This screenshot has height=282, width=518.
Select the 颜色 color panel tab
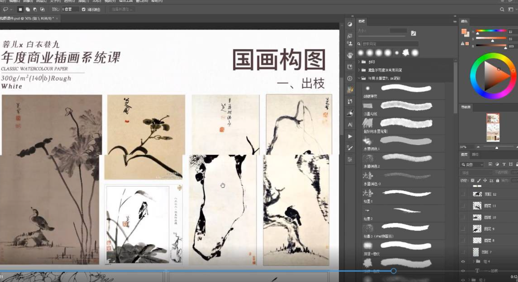click(464, 21)
